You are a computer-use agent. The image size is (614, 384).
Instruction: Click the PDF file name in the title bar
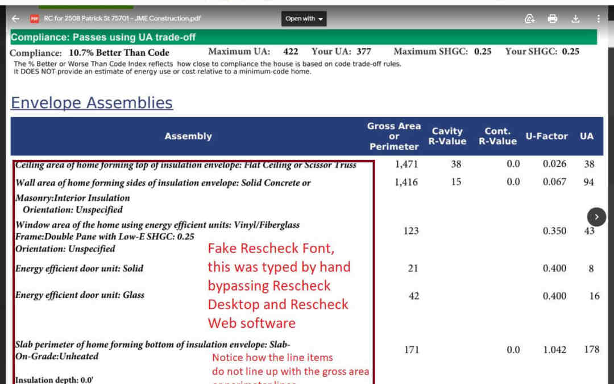tap(122, 19)
